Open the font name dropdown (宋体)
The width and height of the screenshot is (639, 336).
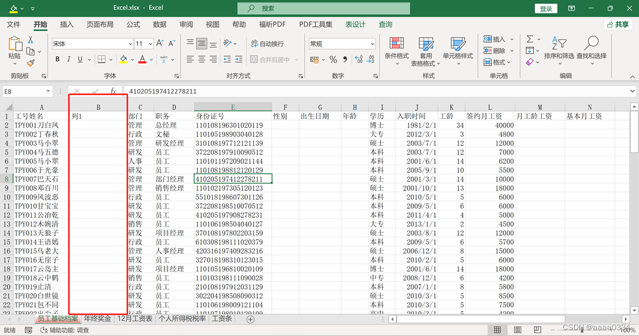click(130, 43)
